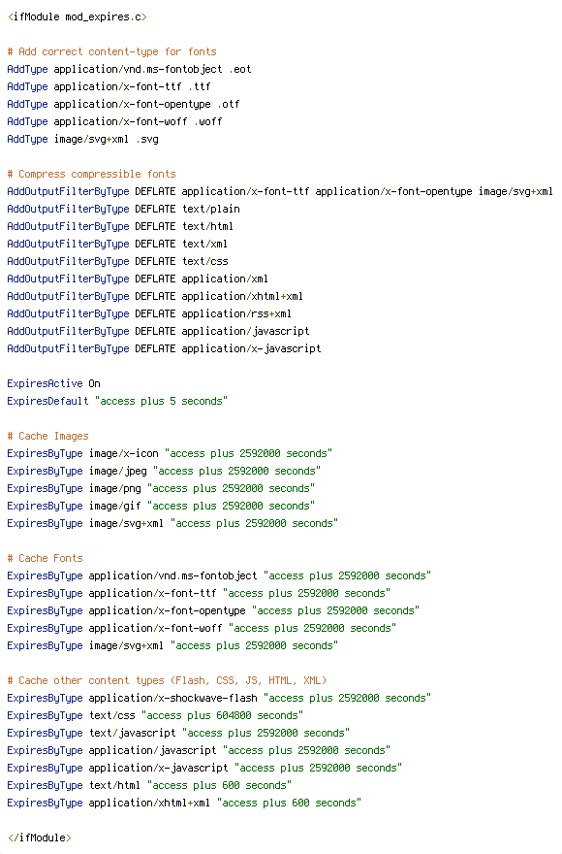The height and width of the screenshot is (854, 562).
Task: Click the 'Cache Images' comment
Action: 47,436
